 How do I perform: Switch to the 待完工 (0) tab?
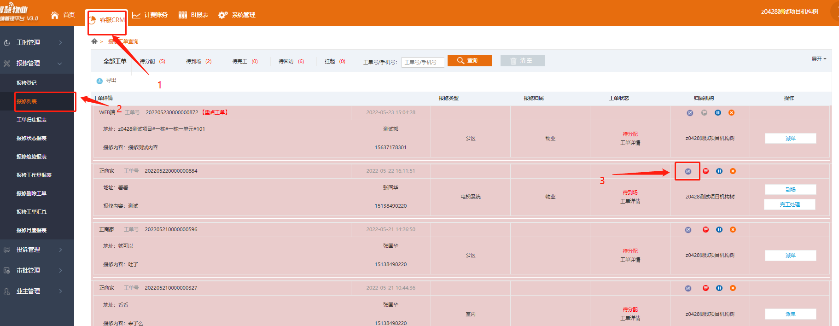[245, 61]
